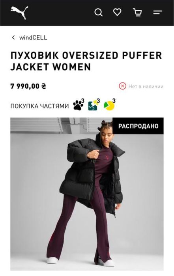The width and height of the screenshot is (174, 276).
Task: Click the yellow pie-chart installment icon
Action: click(110, 105)
